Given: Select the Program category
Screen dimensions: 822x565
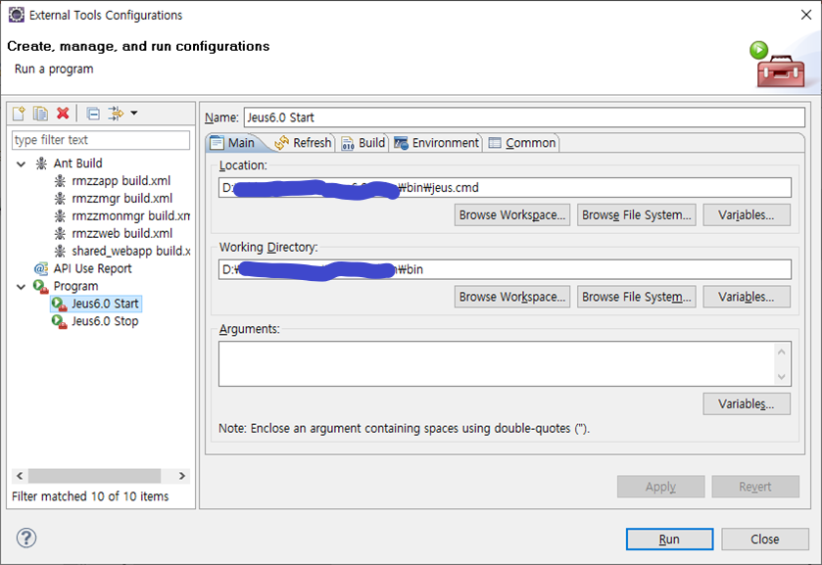Looking at the screenshot, I should [75, 286].
